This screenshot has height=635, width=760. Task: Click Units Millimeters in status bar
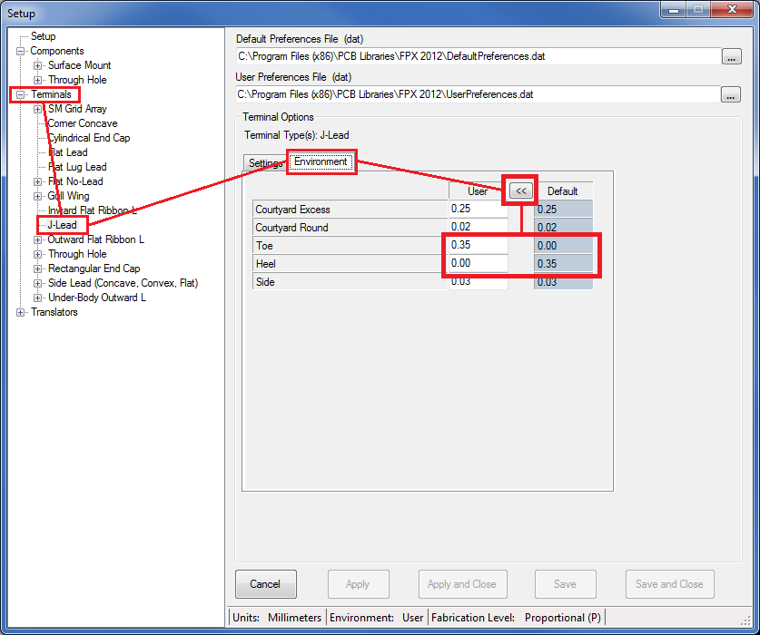277,618
